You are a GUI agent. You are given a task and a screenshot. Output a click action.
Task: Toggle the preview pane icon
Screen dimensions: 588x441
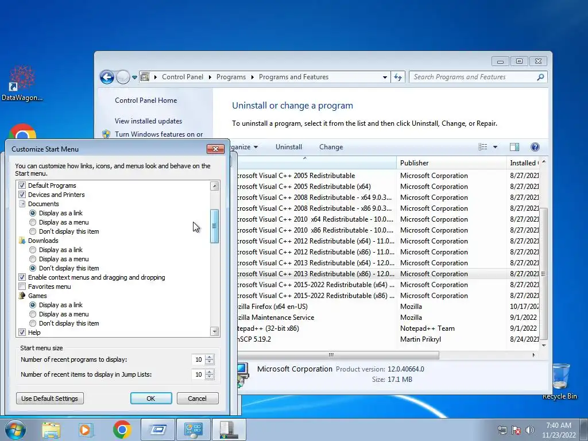514,147
